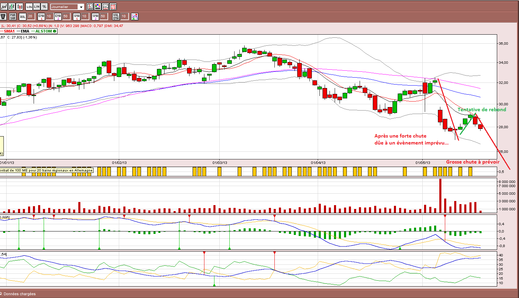This screenshot has width=519, height=298.
Task: Toggle the SMA 2 indicator
Action: 95,16
